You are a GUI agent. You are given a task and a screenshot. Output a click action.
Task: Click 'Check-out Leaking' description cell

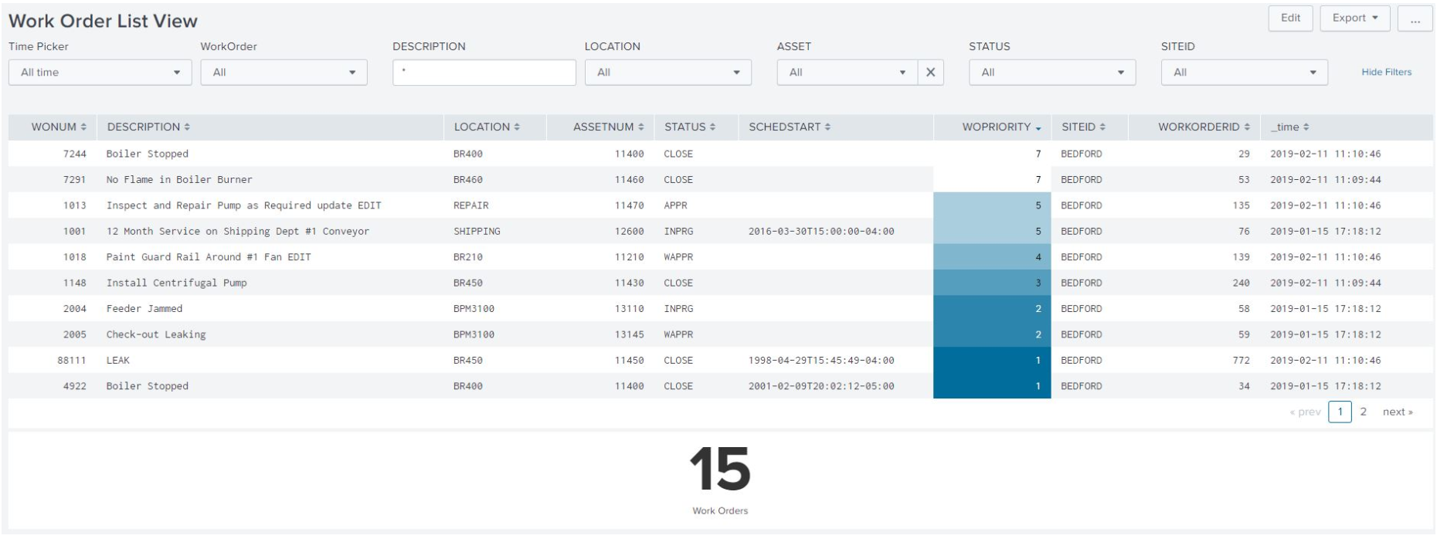pyautogui.click(x=156, y=334)
